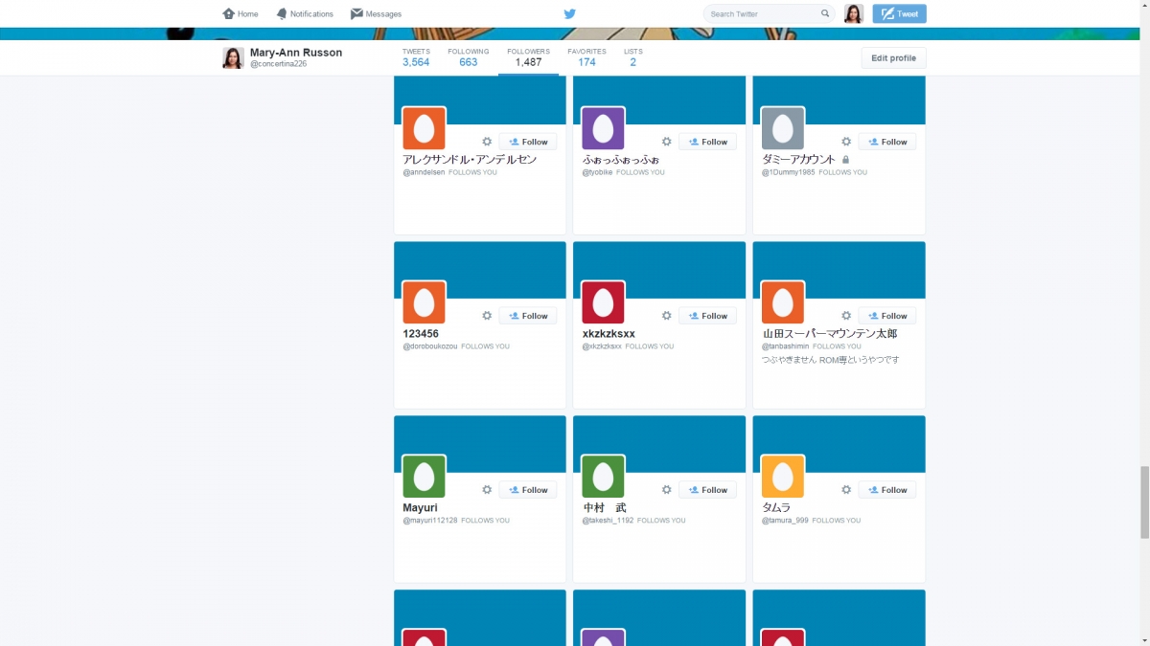This screenshot has width=1150, height=646.
Task: Click the Edit profile button
Action: (893, 58)
